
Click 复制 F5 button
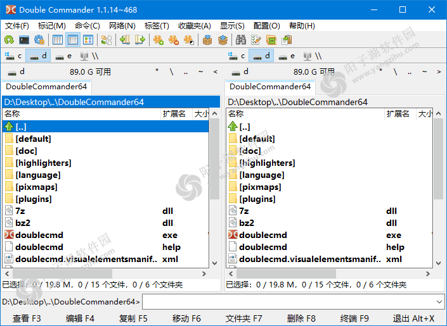click(133, 318)
